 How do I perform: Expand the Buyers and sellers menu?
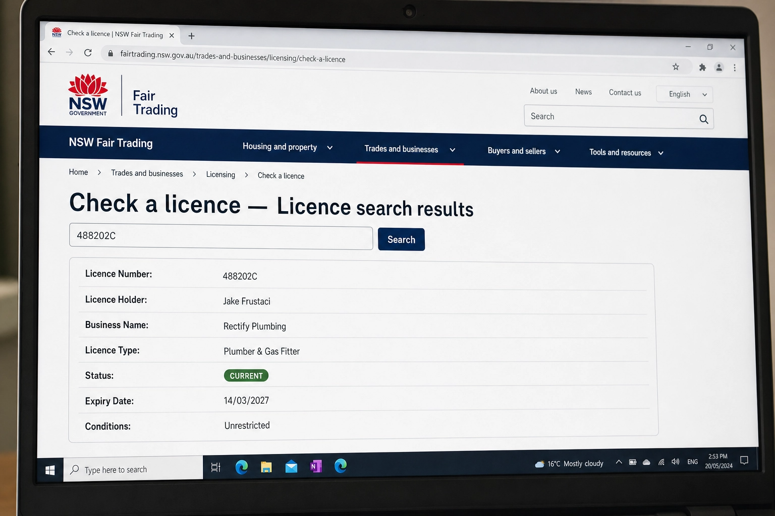coord(524,151)
